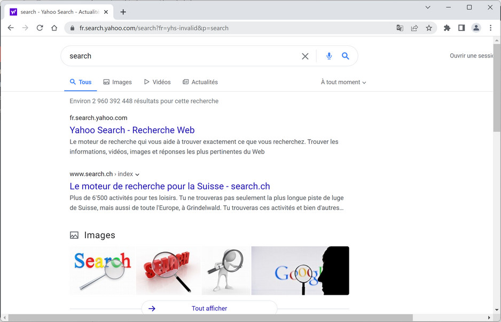Open the red 3D SEARCH thumbnail

168,271
